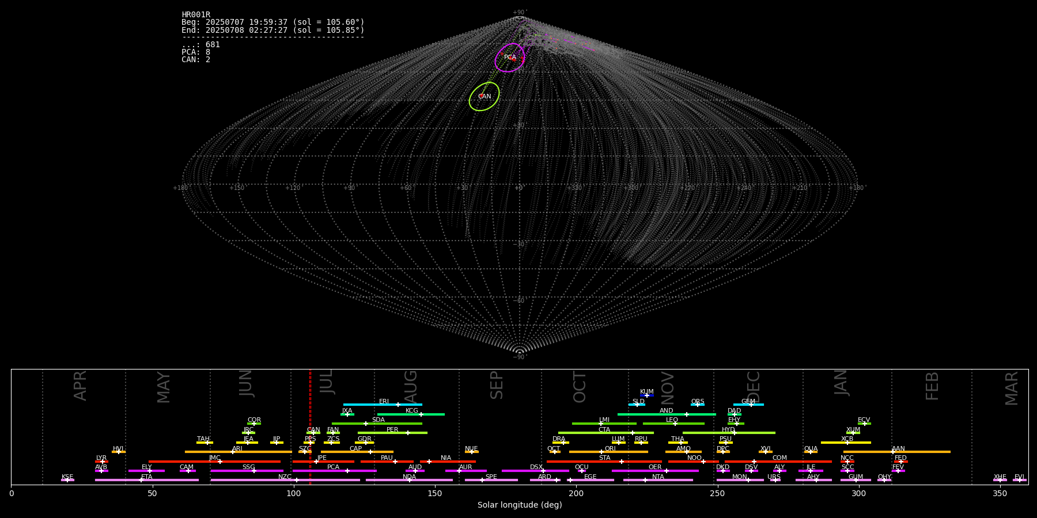The image size is (1037, 518).
Task: Click the NDA shower bar label
Action: pyautogui.click(x=409, y=477)
